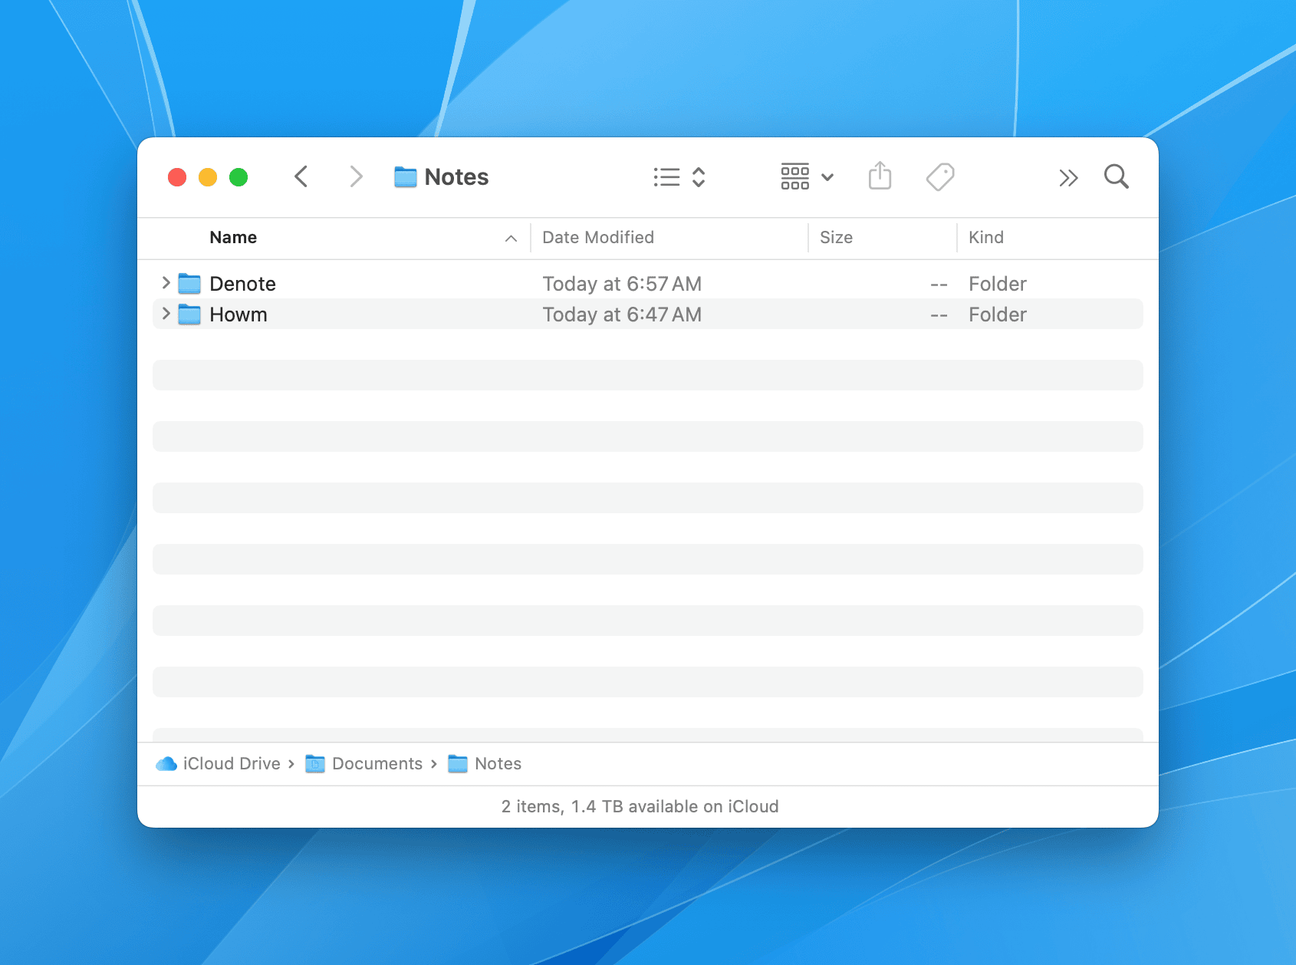
Task: Click the Tags icon in toolbar
Action: tap(939, 177)
